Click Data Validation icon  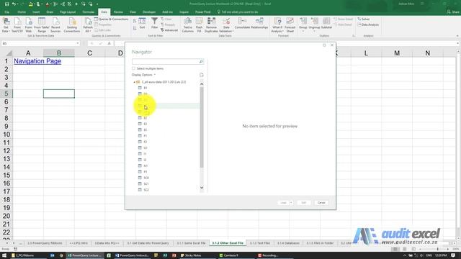[226, 24]
